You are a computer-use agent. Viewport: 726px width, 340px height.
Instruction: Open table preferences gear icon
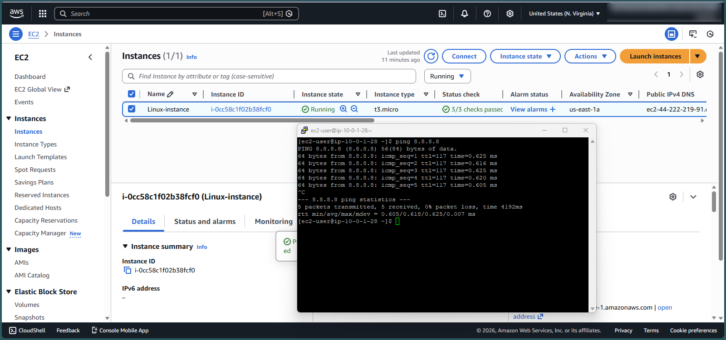[700, 74]
